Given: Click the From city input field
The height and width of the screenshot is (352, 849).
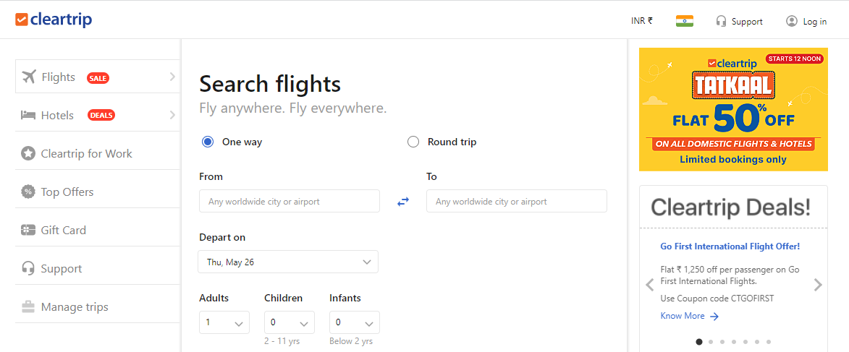Looking at the screenshot, I should 290,202.
